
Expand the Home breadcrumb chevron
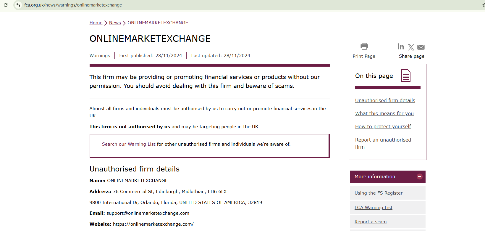click(x=106, y=23)
